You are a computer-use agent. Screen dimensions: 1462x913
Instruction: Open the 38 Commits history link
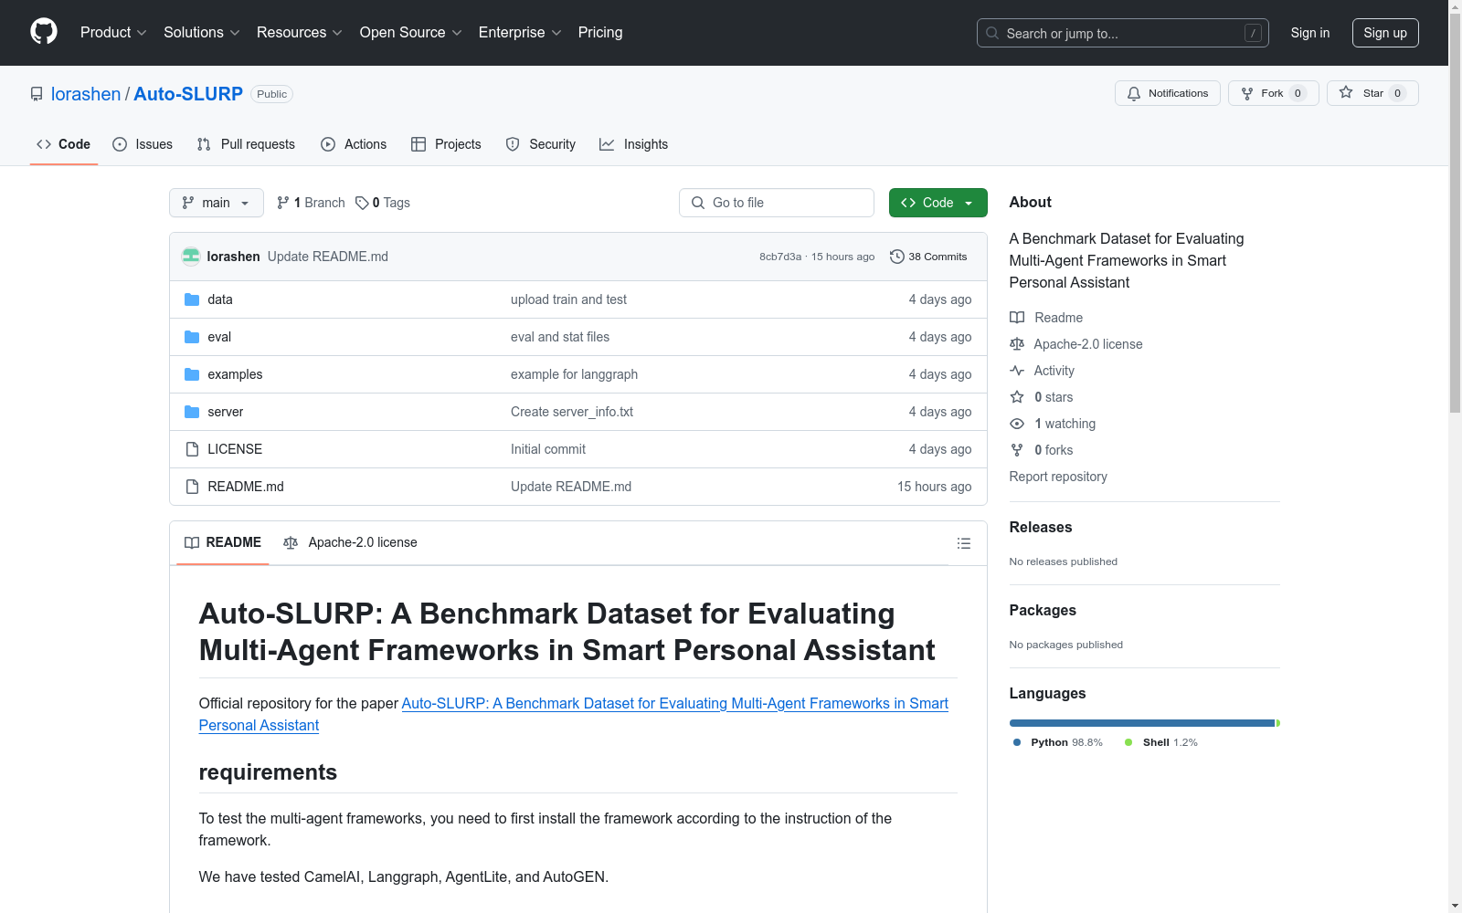coord(928,257)
